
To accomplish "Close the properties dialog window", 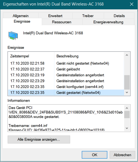I will point(132,4).
